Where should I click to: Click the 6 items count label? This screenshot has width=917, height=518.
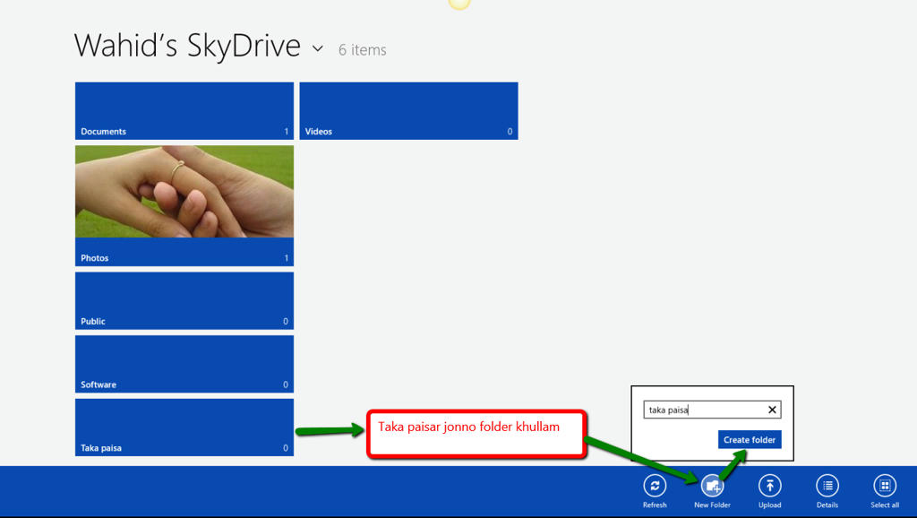coord(362,50)
